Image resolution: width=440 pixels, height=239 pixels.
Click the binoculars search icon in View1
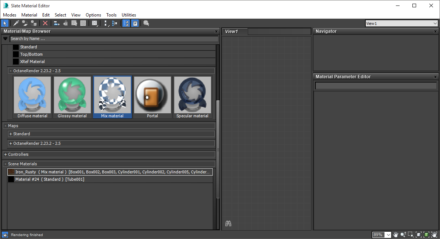point(228,223)
